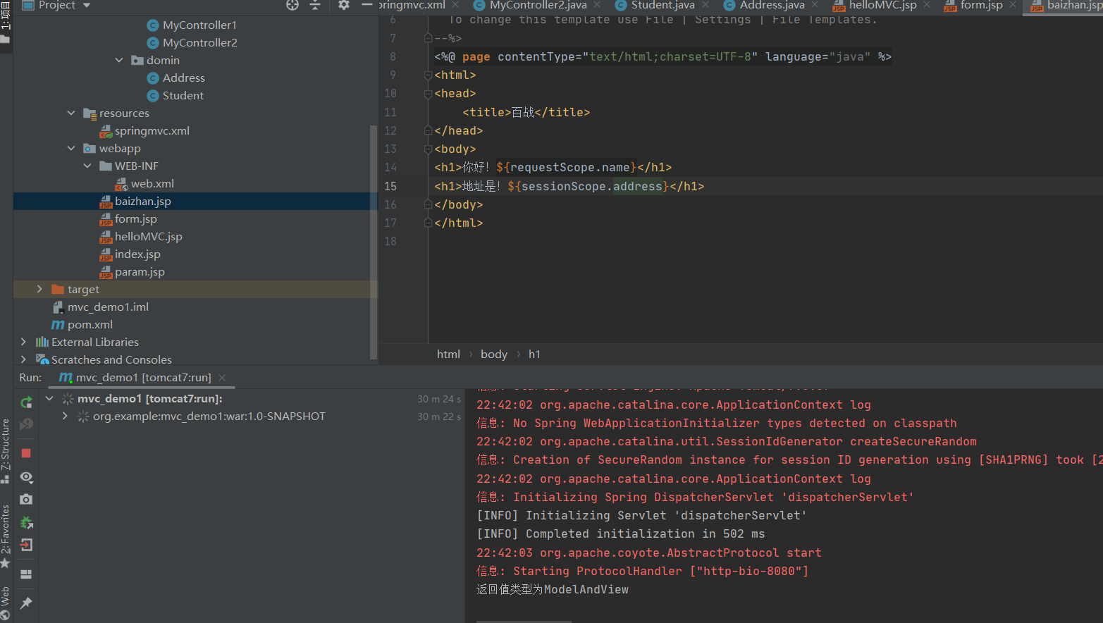Viewport: 1103px width, 623px height.
Task: Collapse the WEB-INF folder
Action: [x=87, y=166]
